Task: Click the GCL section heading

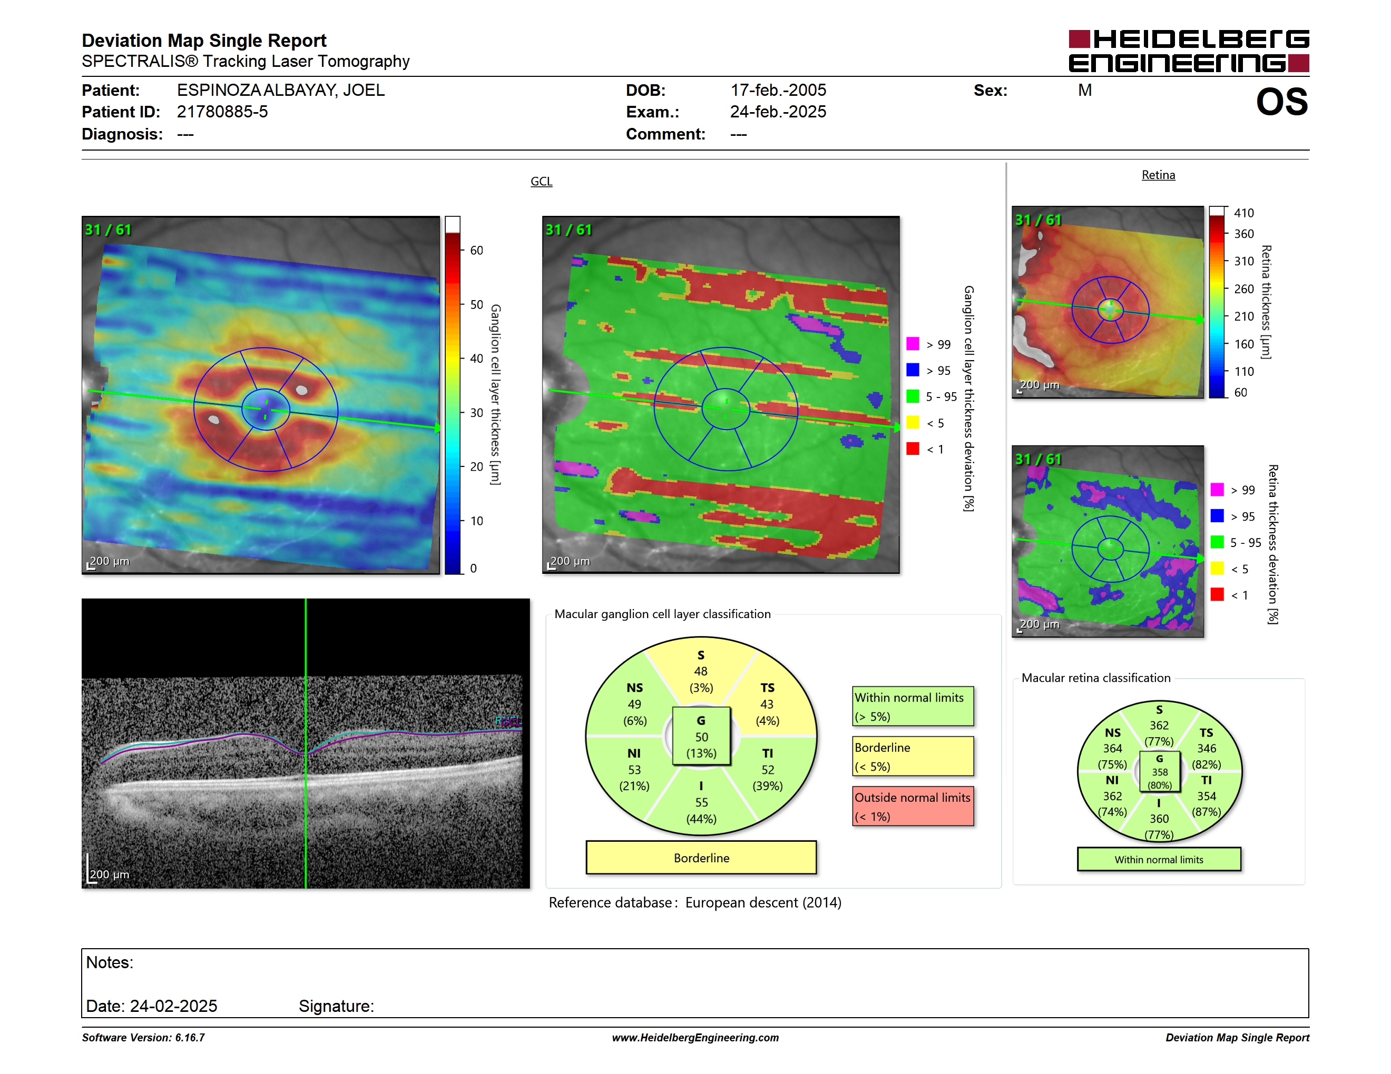Action: (x=541, y=181)
